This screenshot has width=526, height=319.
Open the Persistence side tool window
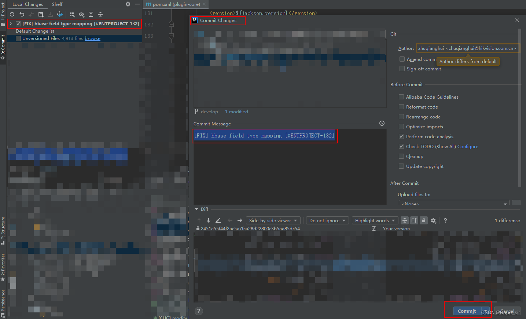pos(3,303)
